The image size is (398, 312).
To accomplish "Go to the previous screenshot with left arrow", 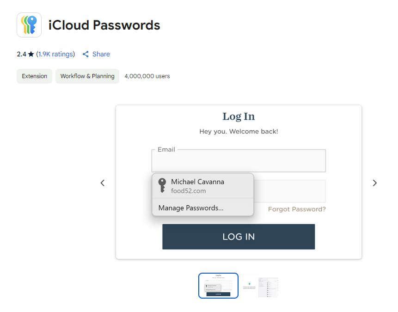I will coord(103,183).
